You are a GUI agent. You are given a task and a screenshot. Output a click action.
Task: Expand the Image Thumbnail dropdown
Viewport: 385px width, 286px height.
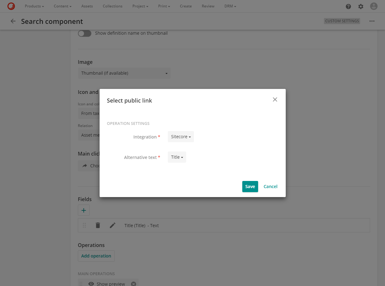(x=124, y=73)
